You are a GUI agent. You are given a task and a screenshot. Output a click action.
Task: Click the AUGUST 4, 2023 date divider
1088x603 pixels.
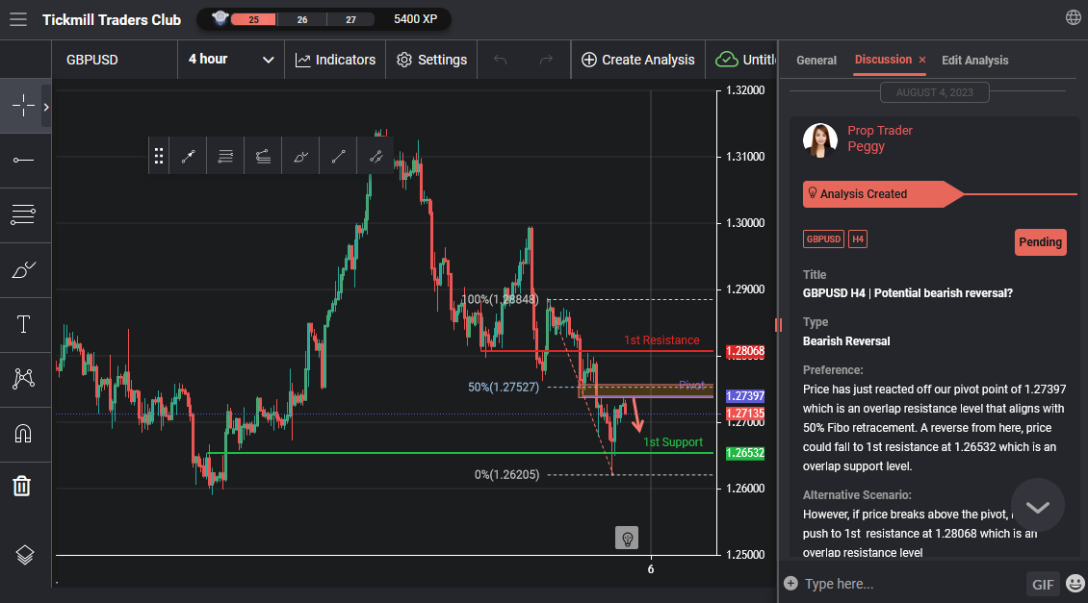(934, 92)
